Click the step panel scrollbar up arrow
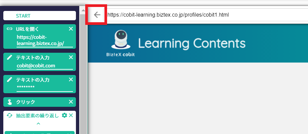Screen dimensions: 308x134 (83, 10)
